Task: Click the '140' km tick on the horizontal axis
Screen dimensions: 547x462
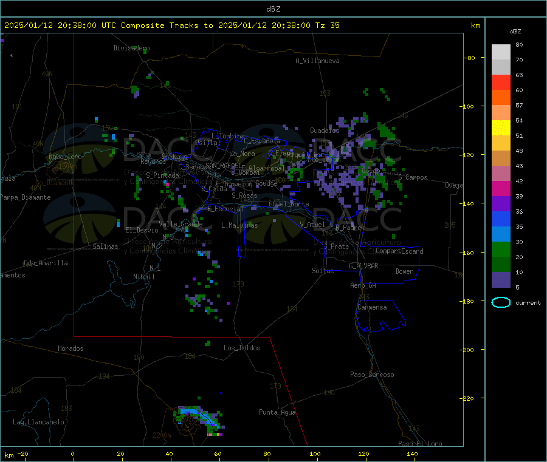Action: (x=412, y=454)
